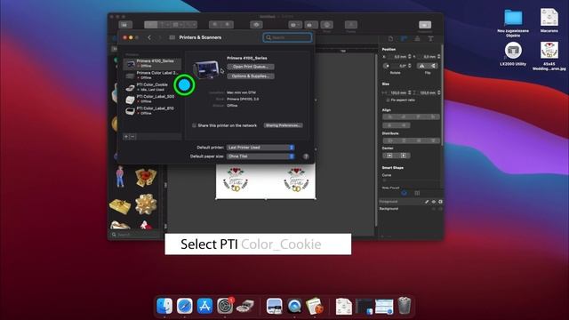The image size is (569, 320).
Task: Select the right wedding image on canvas
Action: (296, 180)
